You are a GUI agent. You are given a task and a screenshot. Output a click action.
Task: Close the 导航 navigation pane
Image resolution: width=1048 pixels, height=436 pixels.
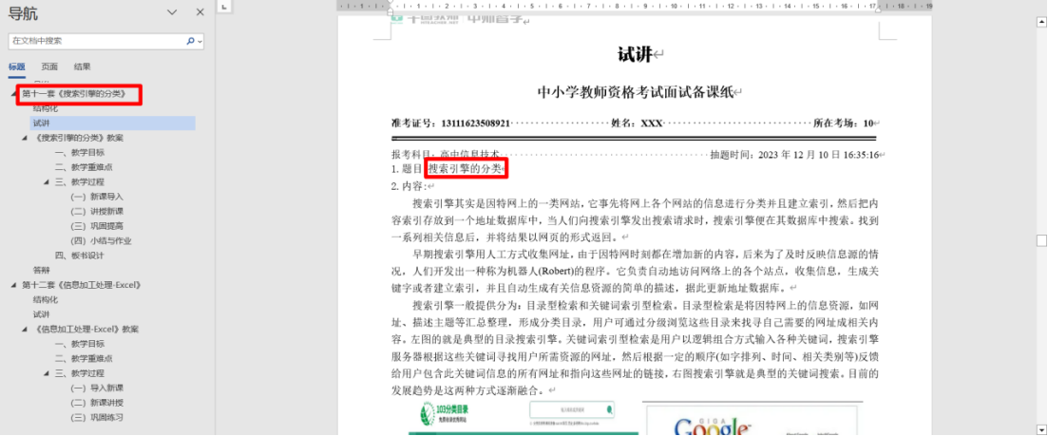tap(200, 12)
